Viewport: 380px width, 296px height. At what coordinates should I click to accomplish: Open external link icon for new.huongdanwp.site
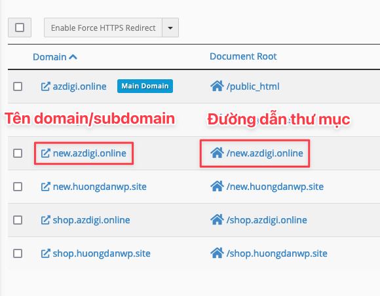pos(45,187)
